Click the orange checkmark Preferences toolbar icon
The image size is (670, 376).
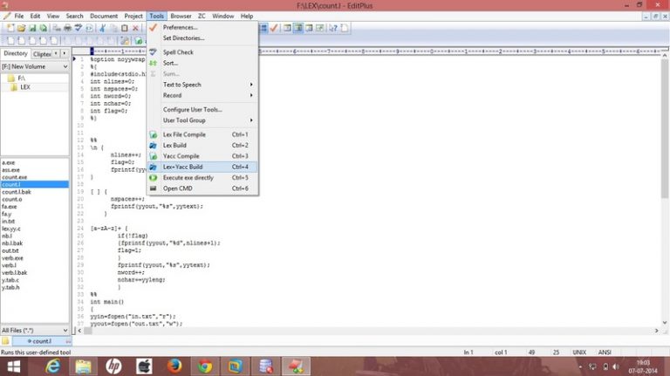274,28
